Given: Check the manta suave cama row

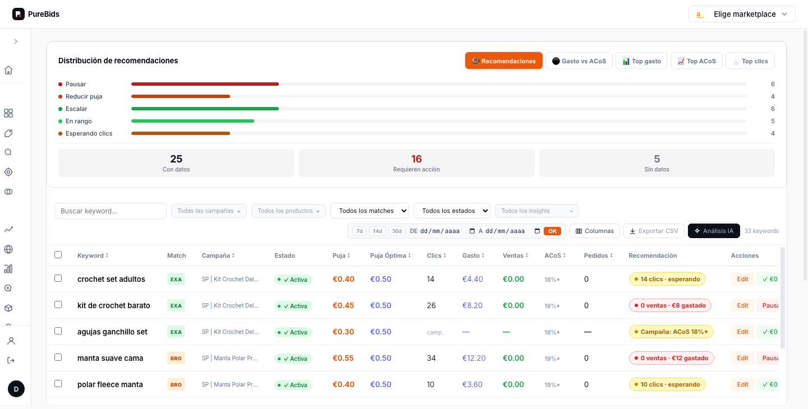Looking at the screenshot, I should click(58, 357).
